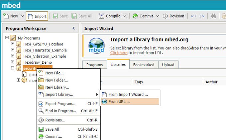Click the mbed globe logo image

click(x=96, y=45)
